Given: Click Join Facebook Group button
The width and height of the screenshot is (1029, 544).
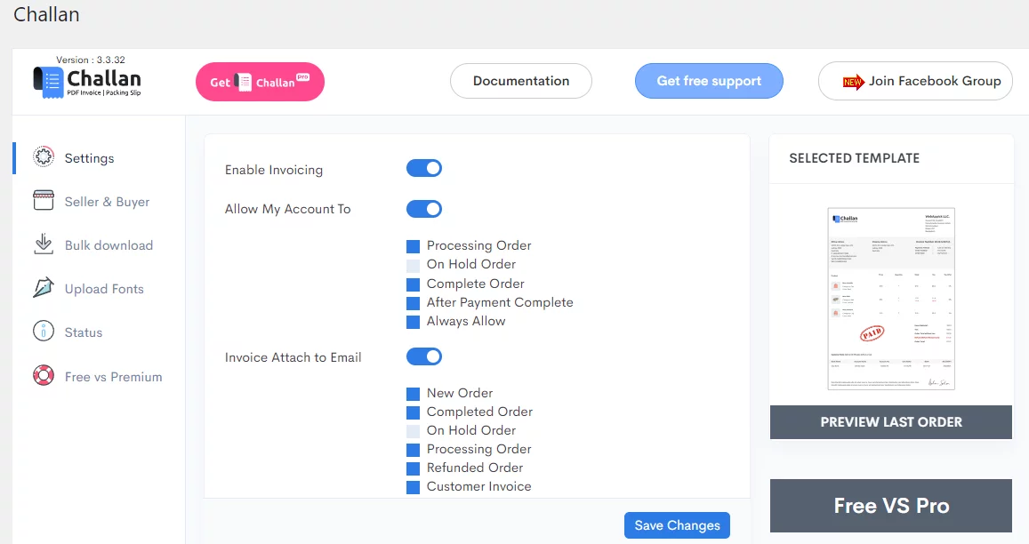Looking at the screenshot, I should [915, 81].
